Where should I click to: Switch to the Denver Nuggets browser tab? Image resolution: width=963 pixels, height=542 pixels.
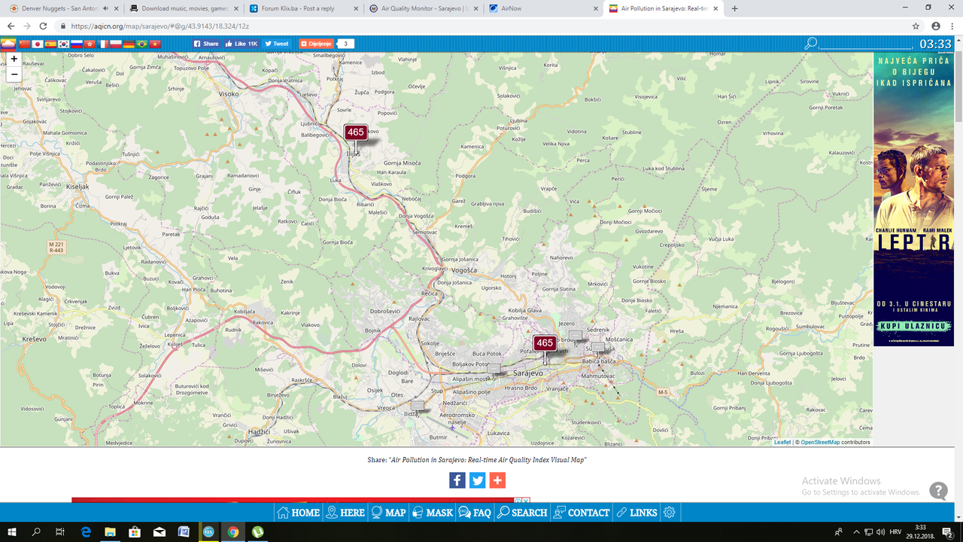pyautogui.click(x=60, y=8)
